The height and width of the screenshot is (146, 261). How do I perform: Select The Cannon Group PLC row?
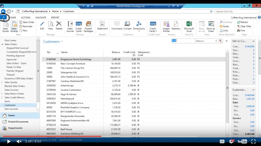[134, 68]
